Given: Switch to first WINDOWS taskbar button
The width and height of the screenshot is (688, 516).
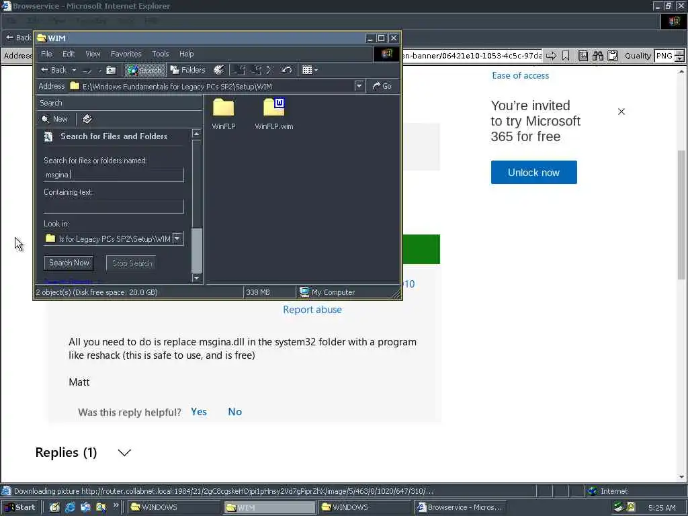Looking at the screenshot, I should (x=174, y=507).
